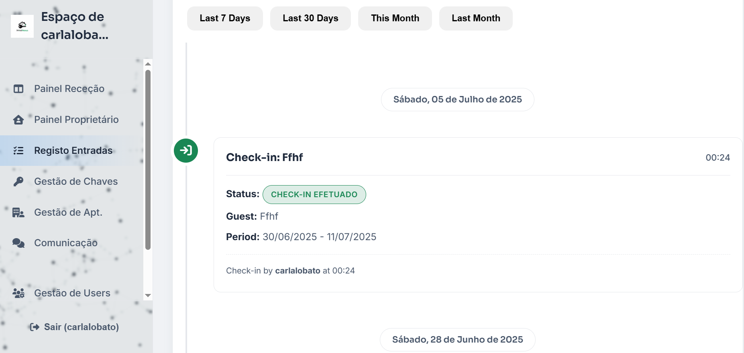Click the Registo Entradas checklist icon
The height and width of the screenshot is (353, 744).
coord(18,151)
